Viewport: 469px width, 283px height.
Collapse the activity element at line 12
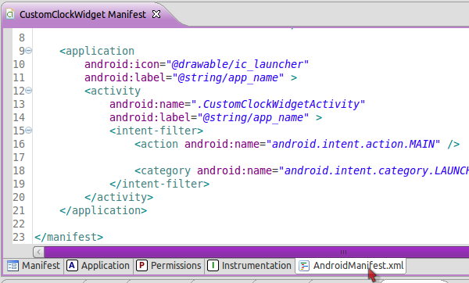(x=28, y=91)
